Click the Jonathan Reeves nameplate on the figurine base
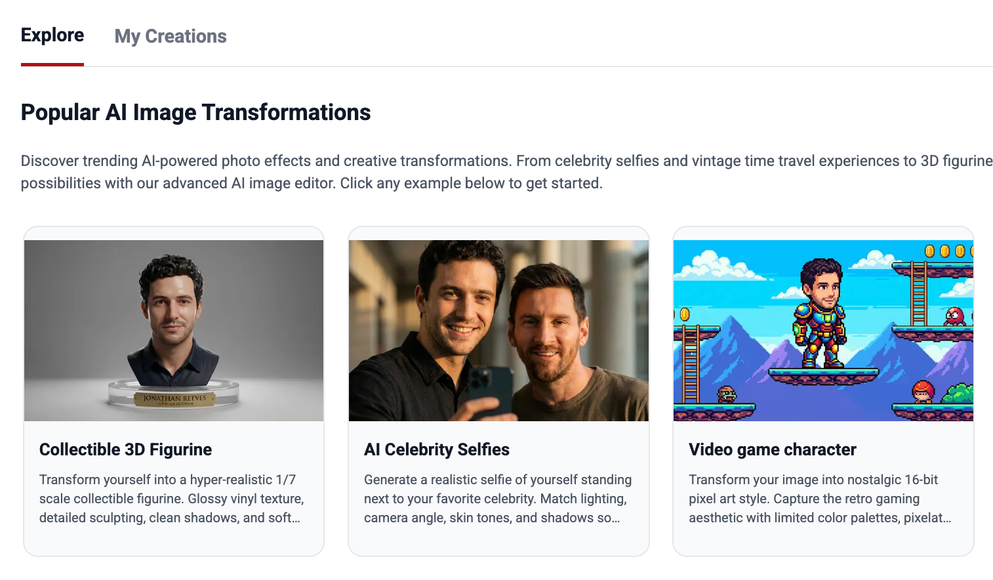The width and height of the screenshot is (993, 580). point(174,399)
